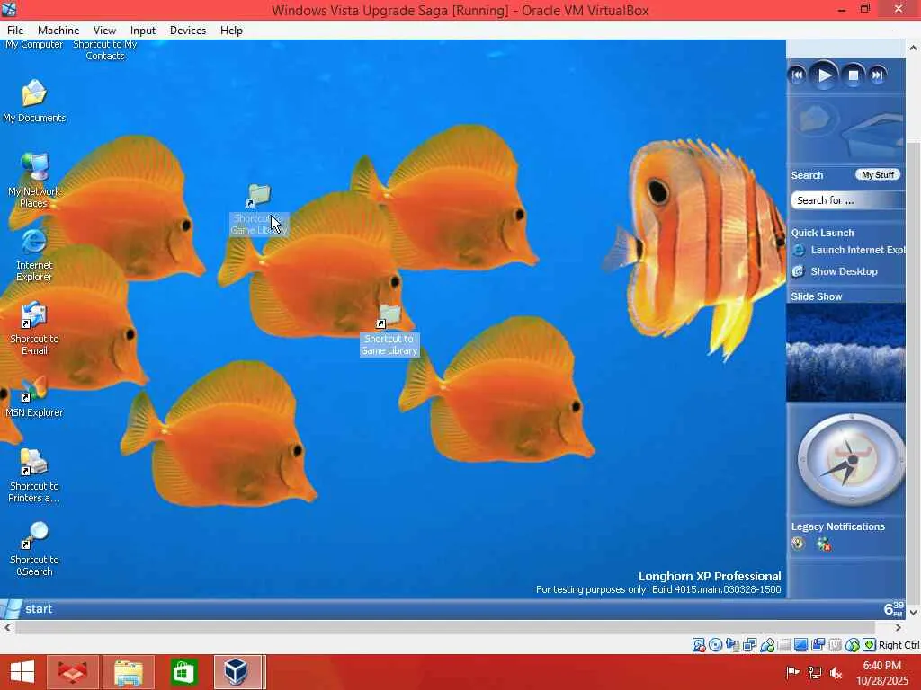Skip to previous track in sidebar
Image resolution: width=921 pixels, height=690 pixels.
coord(797,75)
